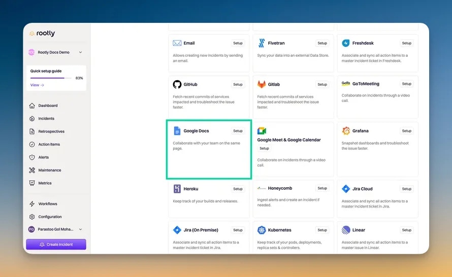Click the Incidents flame icon
This screenshot has width=452, height=277.
pyautogui.click(x=32, y=119)
